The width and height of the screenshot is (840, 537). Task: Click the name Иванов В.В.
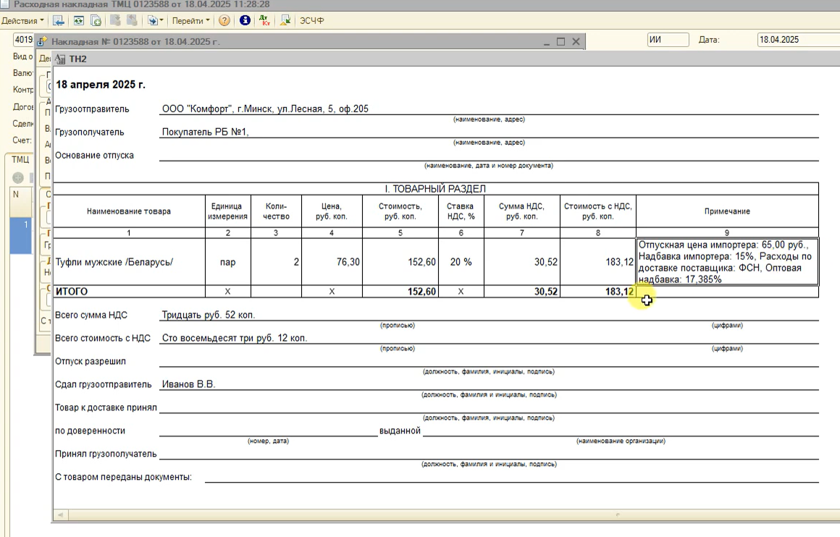point(188,384)
